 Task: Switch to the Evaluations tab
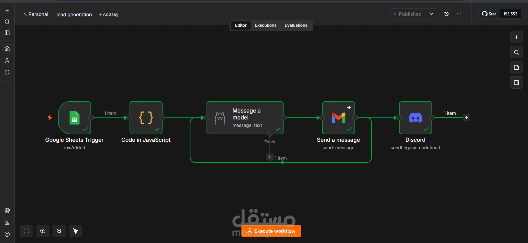pyautogui.click(x=296, y=25)
